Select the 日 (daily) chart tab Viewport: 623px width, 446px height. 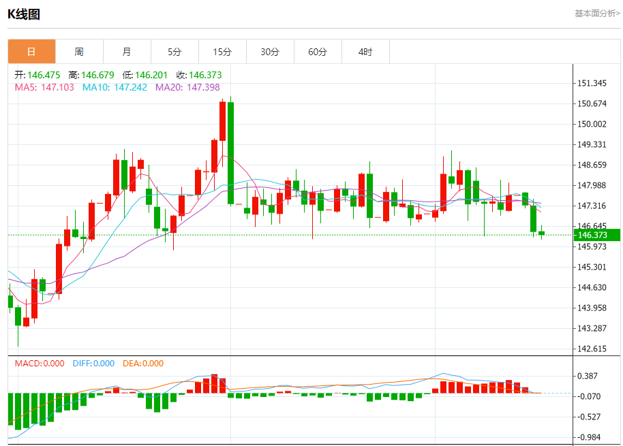31,52
